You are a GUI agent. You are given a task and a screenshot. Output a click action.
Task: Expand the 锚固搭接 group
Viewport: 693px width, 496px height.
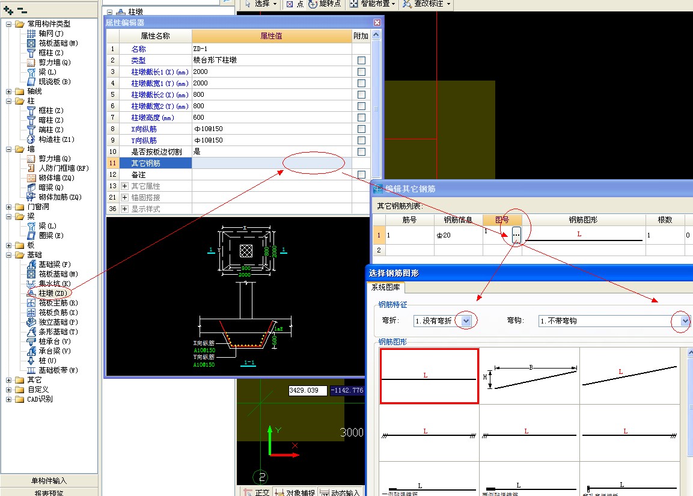click(x=124, y=198)
